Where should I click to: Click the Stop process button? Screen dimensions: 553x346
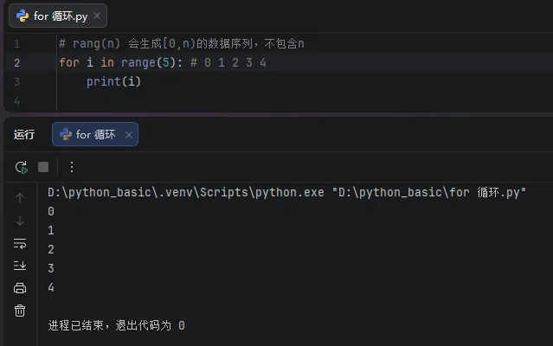(x=43, y=167)
